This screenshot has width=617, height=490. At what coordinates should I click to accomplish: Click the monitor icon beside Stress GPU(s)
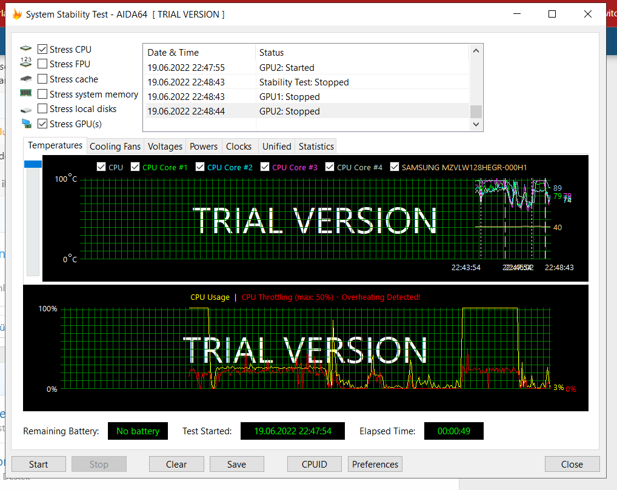click(26, 124)
